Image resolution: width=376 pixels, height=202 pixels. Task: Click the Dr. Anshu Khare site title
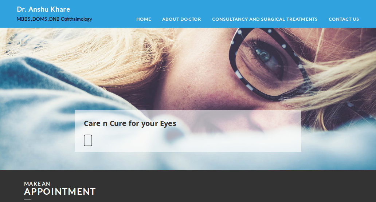[43, 9]
